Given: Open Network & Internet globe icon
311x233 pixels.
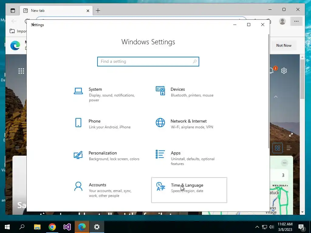Looking at the screenshot, I should coord(160,123).
